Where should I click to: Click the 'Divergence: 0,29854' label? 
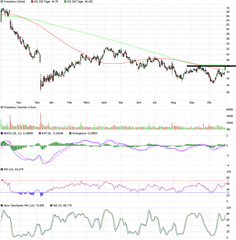tap(85, 133)
